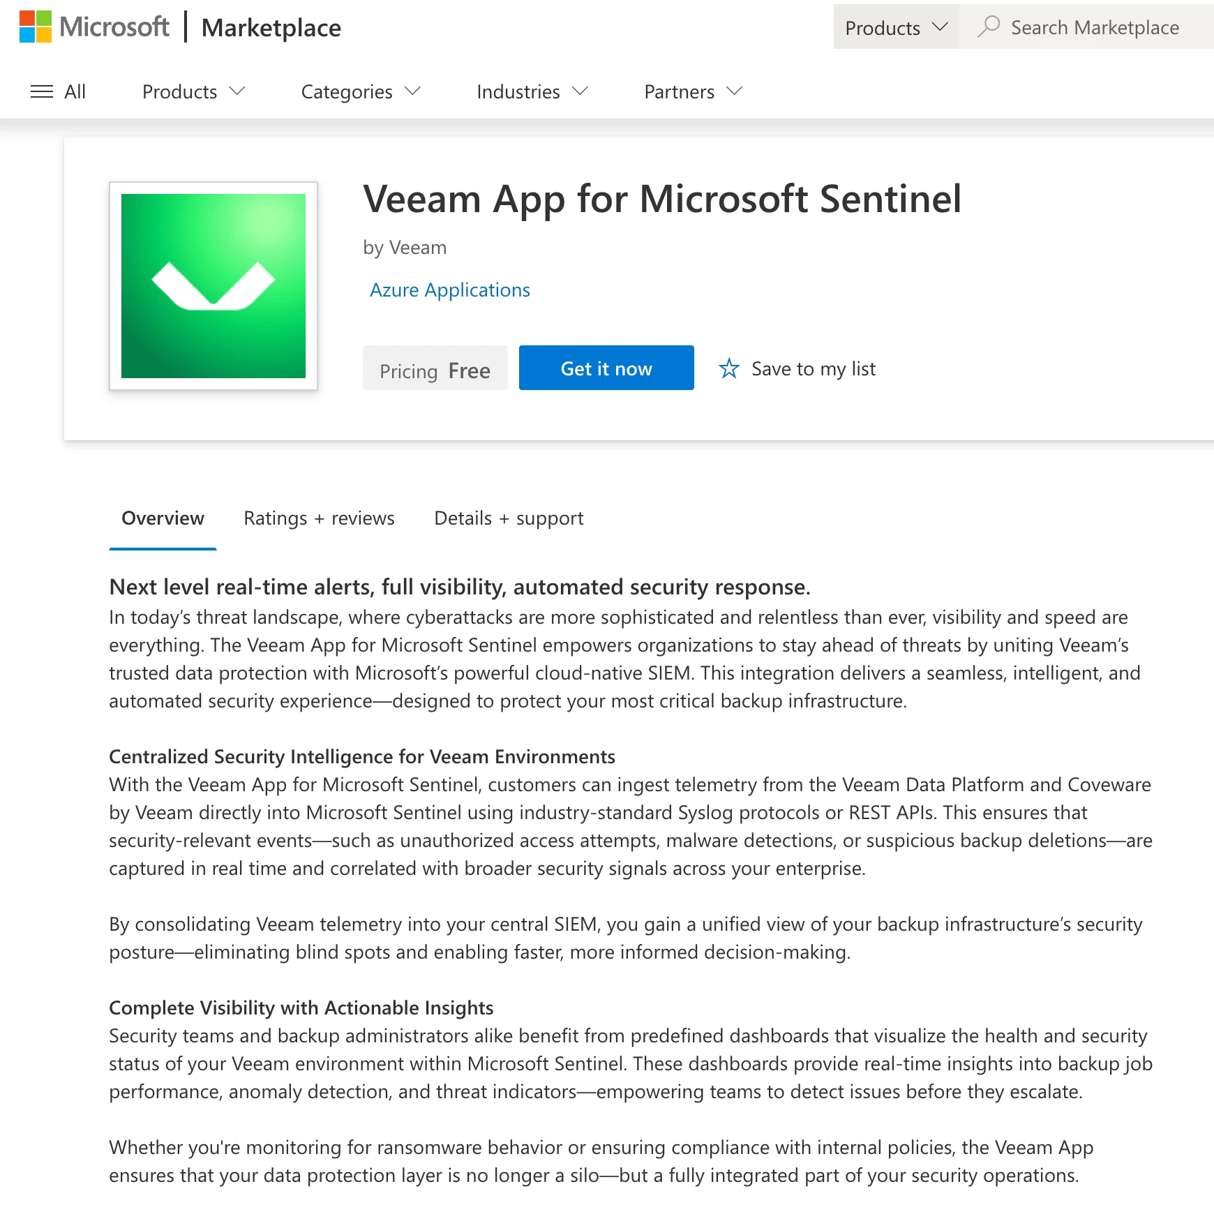Follow the Azure Applications link

[x=449, y=290]
